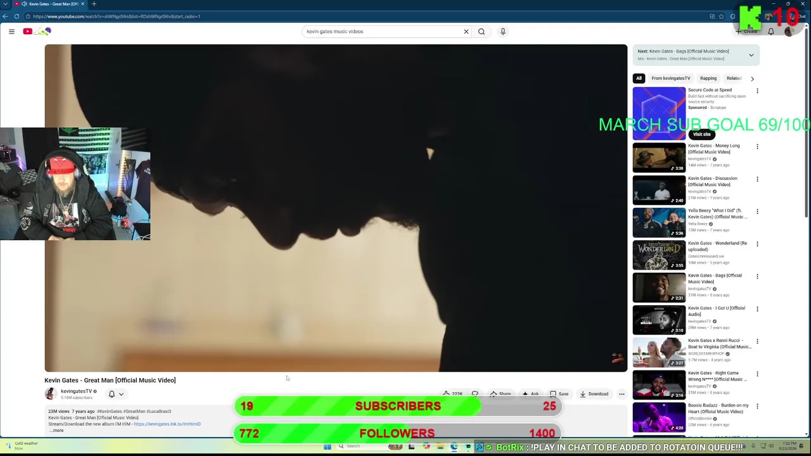811x456 pixels.
Task: Play Kevin Gates - Money Long thumbnail
Action: pyautogui.click(x=659, y=158)
